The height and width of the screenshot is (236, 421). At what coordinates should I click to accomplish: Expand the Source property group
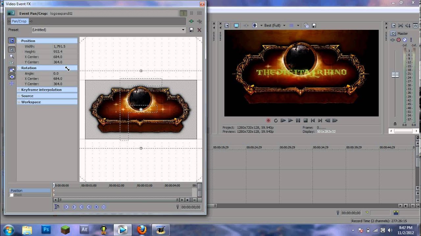pos(19,96)
